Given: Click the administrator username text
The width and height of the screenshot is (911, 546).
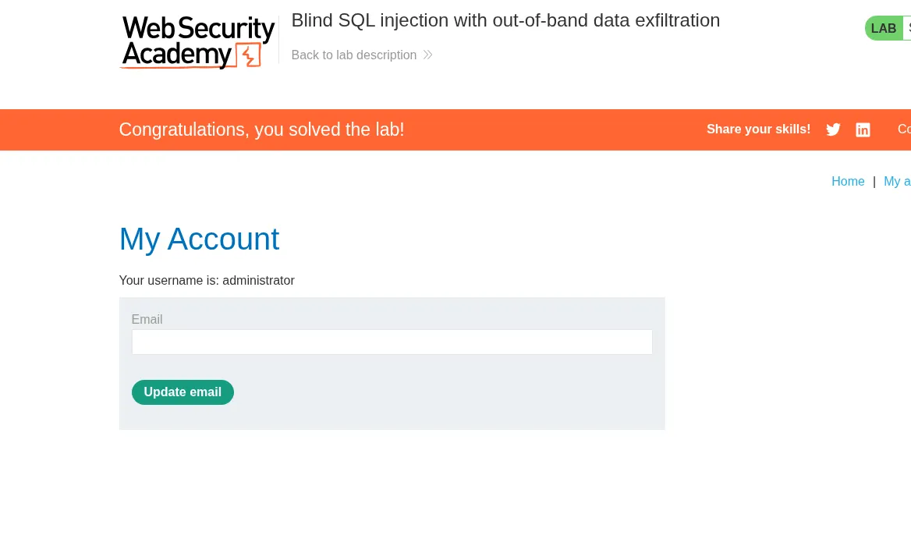Looking at the screenshot, I should (x=258, y=280).
